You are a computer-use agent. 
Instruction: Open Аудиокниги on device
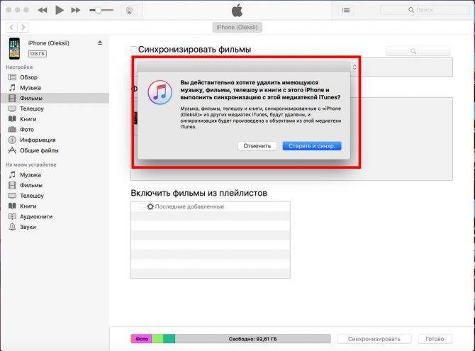(36, 217)
